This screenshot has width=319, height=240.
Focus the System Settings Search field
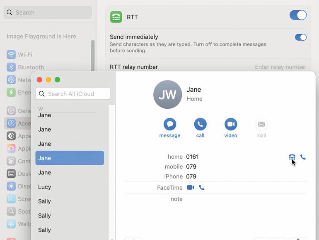pos(48,12)
